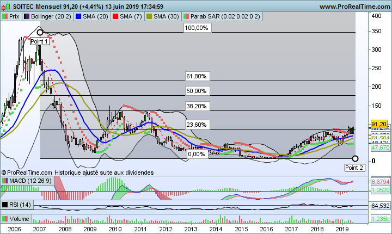Click the blue SMA (20) color swatch
The height and width of the screenshot is (234, 392).
(78, 17)
